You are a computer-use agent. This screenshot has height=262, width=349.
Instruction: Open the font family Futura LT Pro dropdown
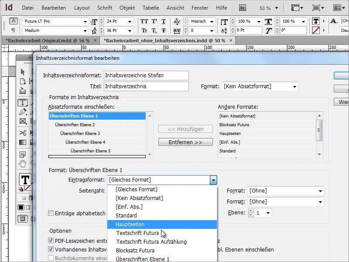[x=85, y=21]
